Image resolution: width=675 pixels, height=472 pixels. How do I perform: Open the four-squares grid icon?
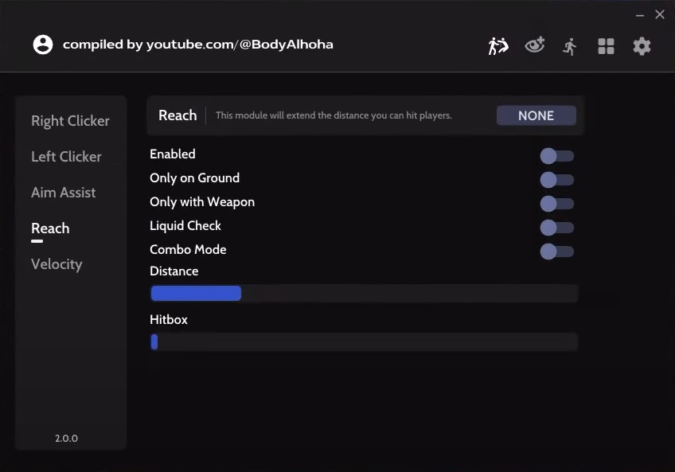click(x=606, y=46)
